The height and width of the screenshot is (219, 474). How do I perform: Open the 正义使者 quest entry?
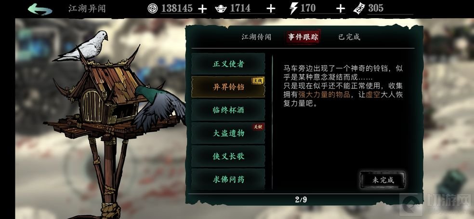coord(228,64)
